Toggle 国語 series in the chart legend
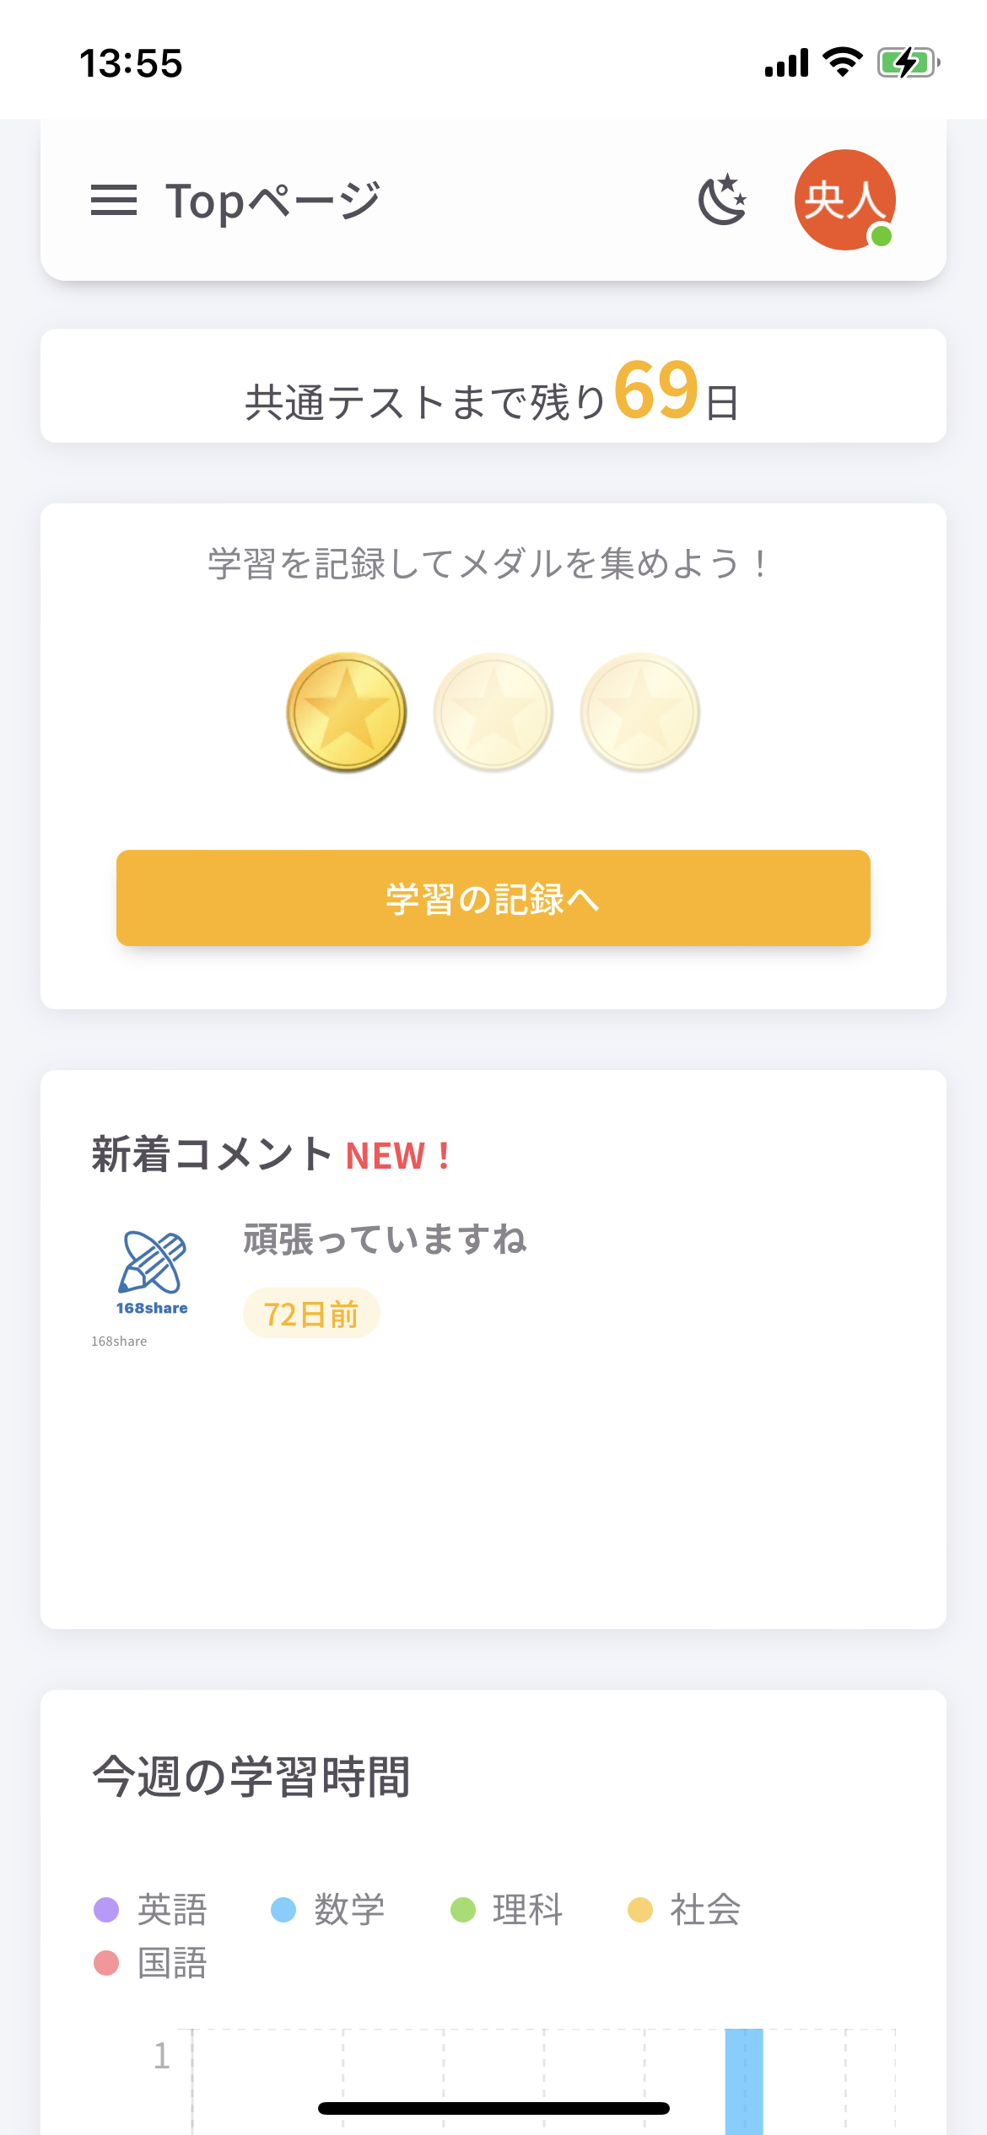 (x=150, y=1963)
